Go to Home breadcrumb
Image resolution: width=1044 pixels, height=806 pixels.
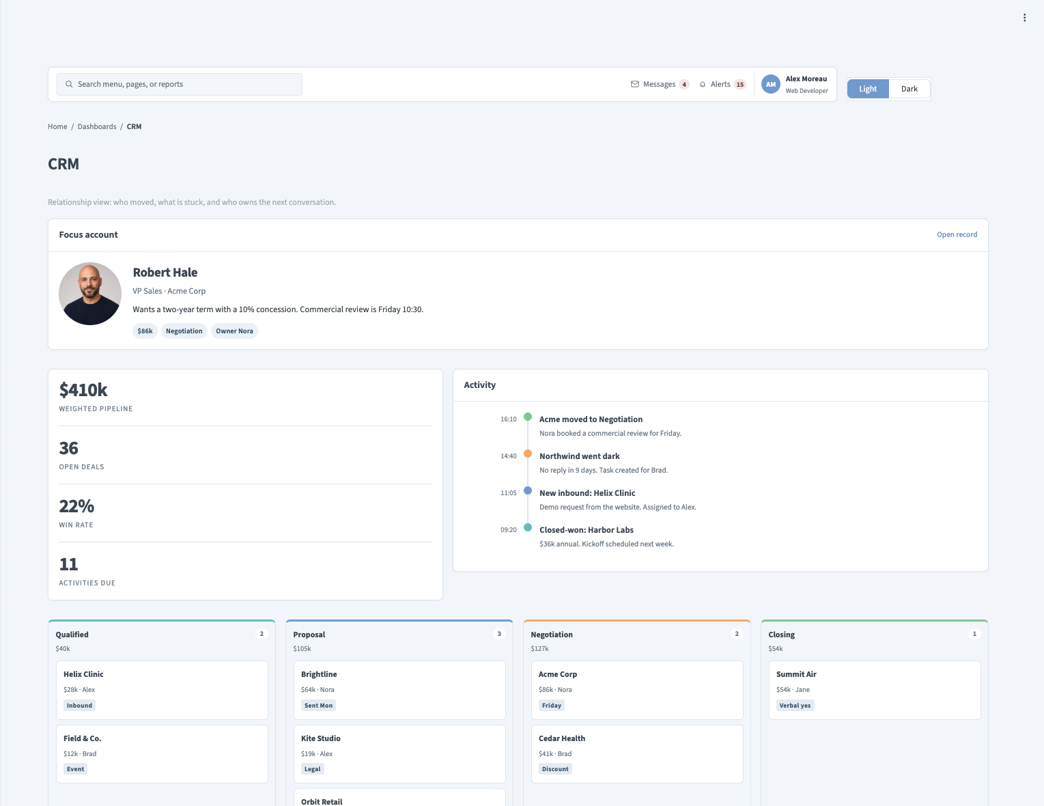57,127
